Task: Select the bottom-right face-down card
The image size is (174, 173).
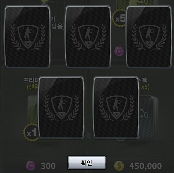Action: coord(116,108)
